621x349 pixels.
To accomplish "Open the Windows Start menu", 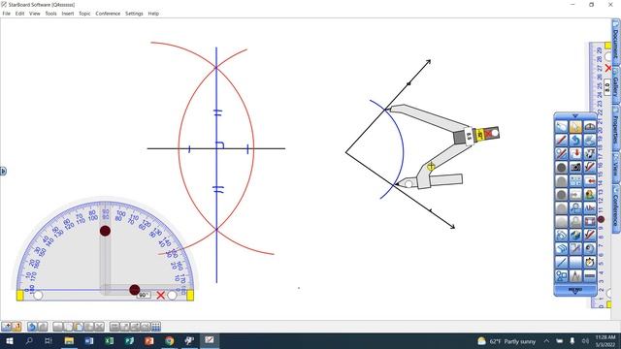I will tap(9, 340).
